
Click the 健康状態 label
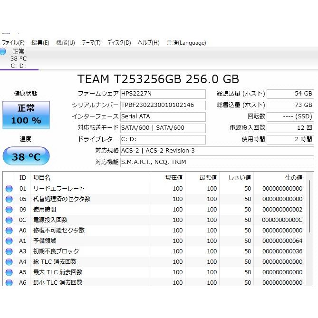26,94
